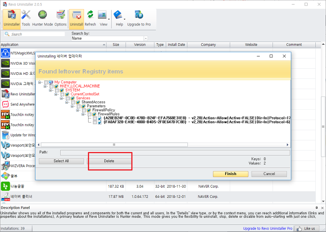Check the {A28EB24F-...} registry value checkbox
The image size is (326, 232).
95,118
